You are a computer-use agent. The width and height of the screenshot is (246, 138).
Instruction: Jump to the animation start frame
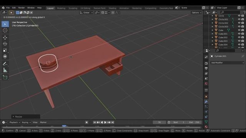[95, 122]
